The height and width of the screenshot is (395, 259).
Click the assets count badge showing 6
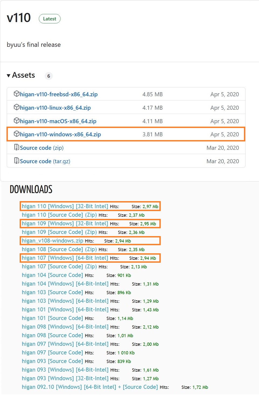tap(49, 76)
